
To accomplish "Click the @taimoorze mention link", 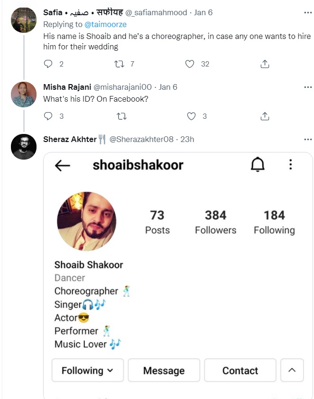I will click(105, 24).
